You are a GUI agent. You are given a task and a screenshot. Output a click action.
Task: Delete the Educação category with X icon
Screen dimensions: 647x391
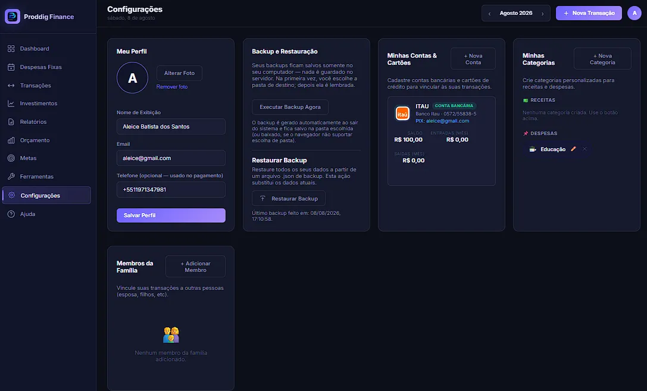point(585,149)
